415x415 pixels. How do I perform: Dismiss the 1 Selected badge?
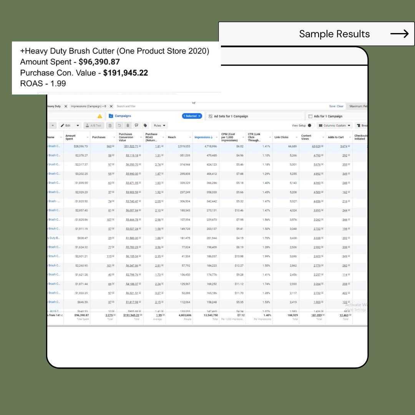click(x=199, y=116)
